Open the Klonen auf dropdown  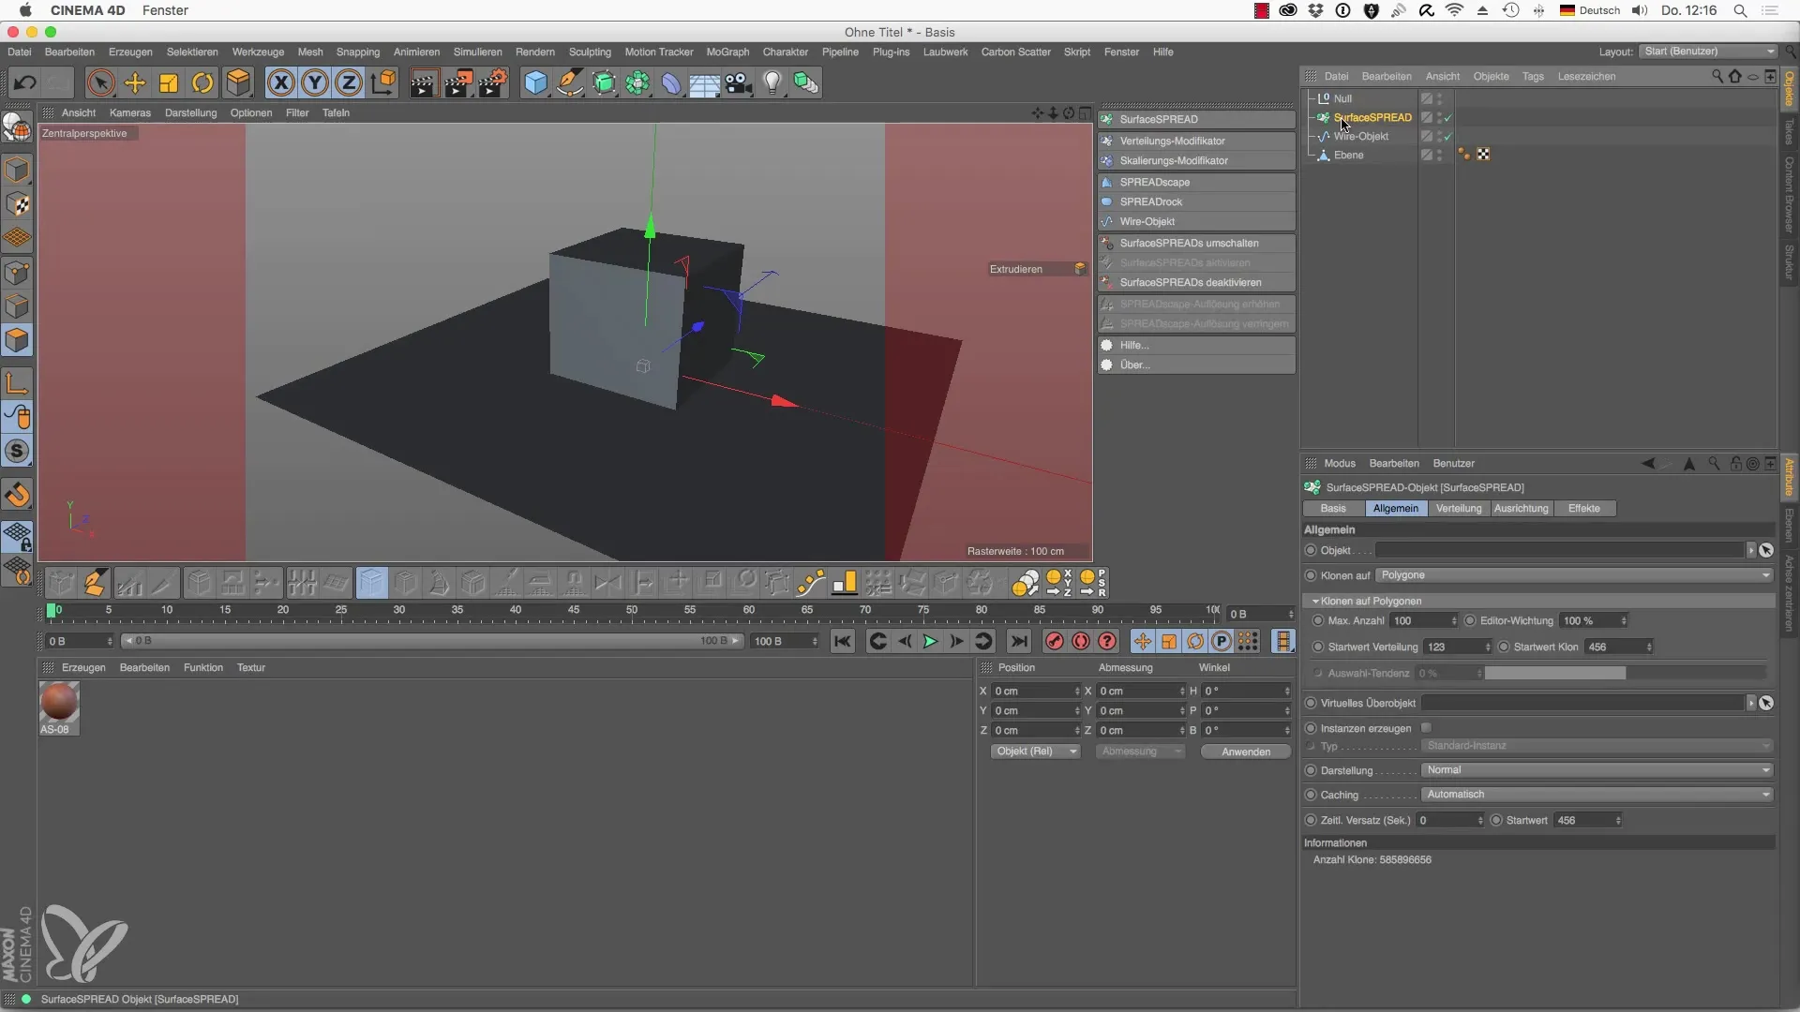point(1574,575)
